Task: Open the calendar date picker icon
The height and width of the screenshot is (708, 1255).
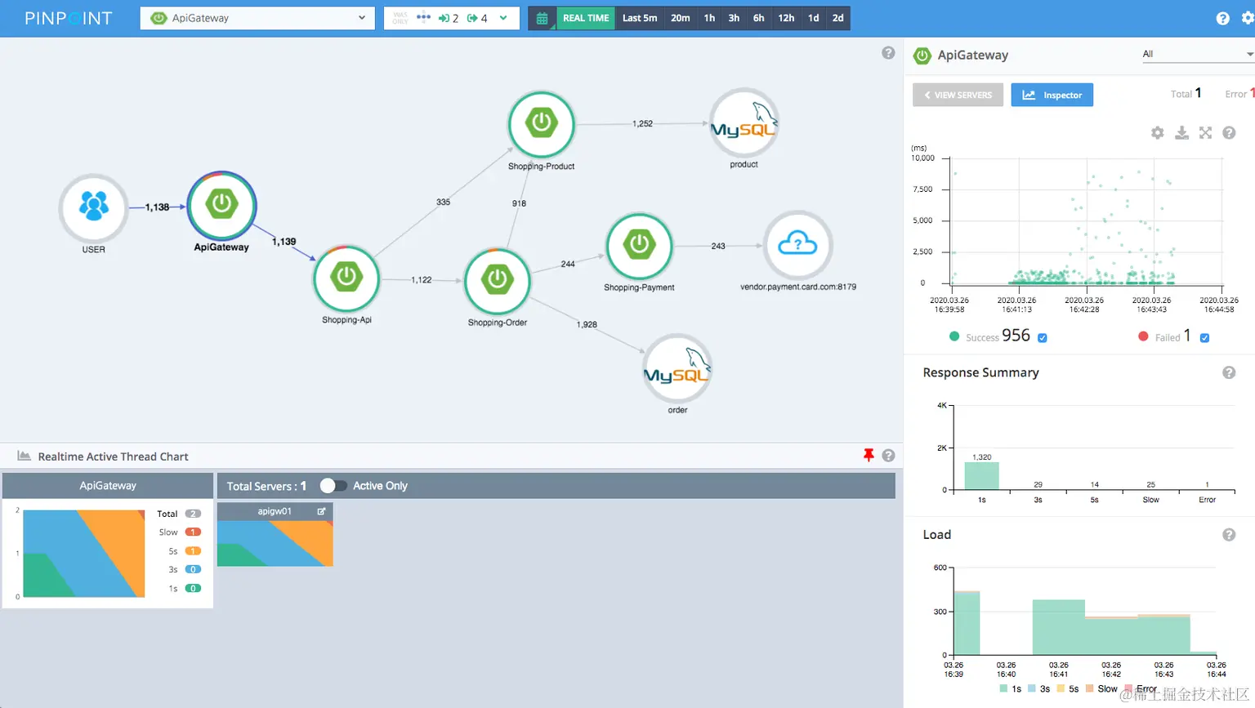Action: pos(542,18)
